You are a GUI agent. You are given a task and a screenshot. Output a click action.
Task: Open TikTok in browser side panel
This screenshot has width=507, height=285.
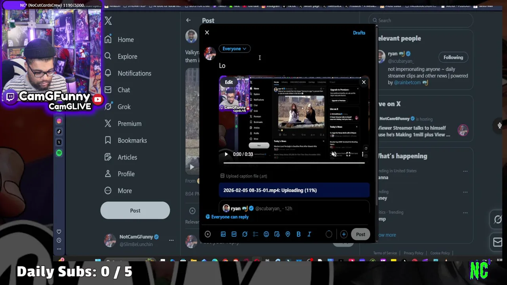[x=59, y=131]
